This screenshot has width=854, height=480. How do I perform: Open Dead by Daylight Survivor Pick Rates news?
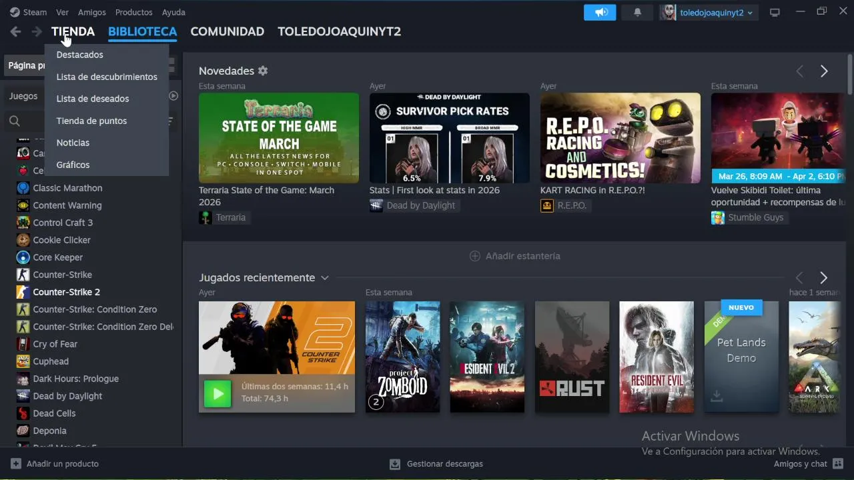pos(450,138)
